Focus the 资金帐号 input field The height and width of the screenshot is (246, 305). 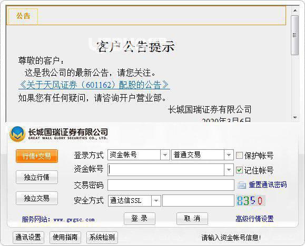tap(166, 170)
